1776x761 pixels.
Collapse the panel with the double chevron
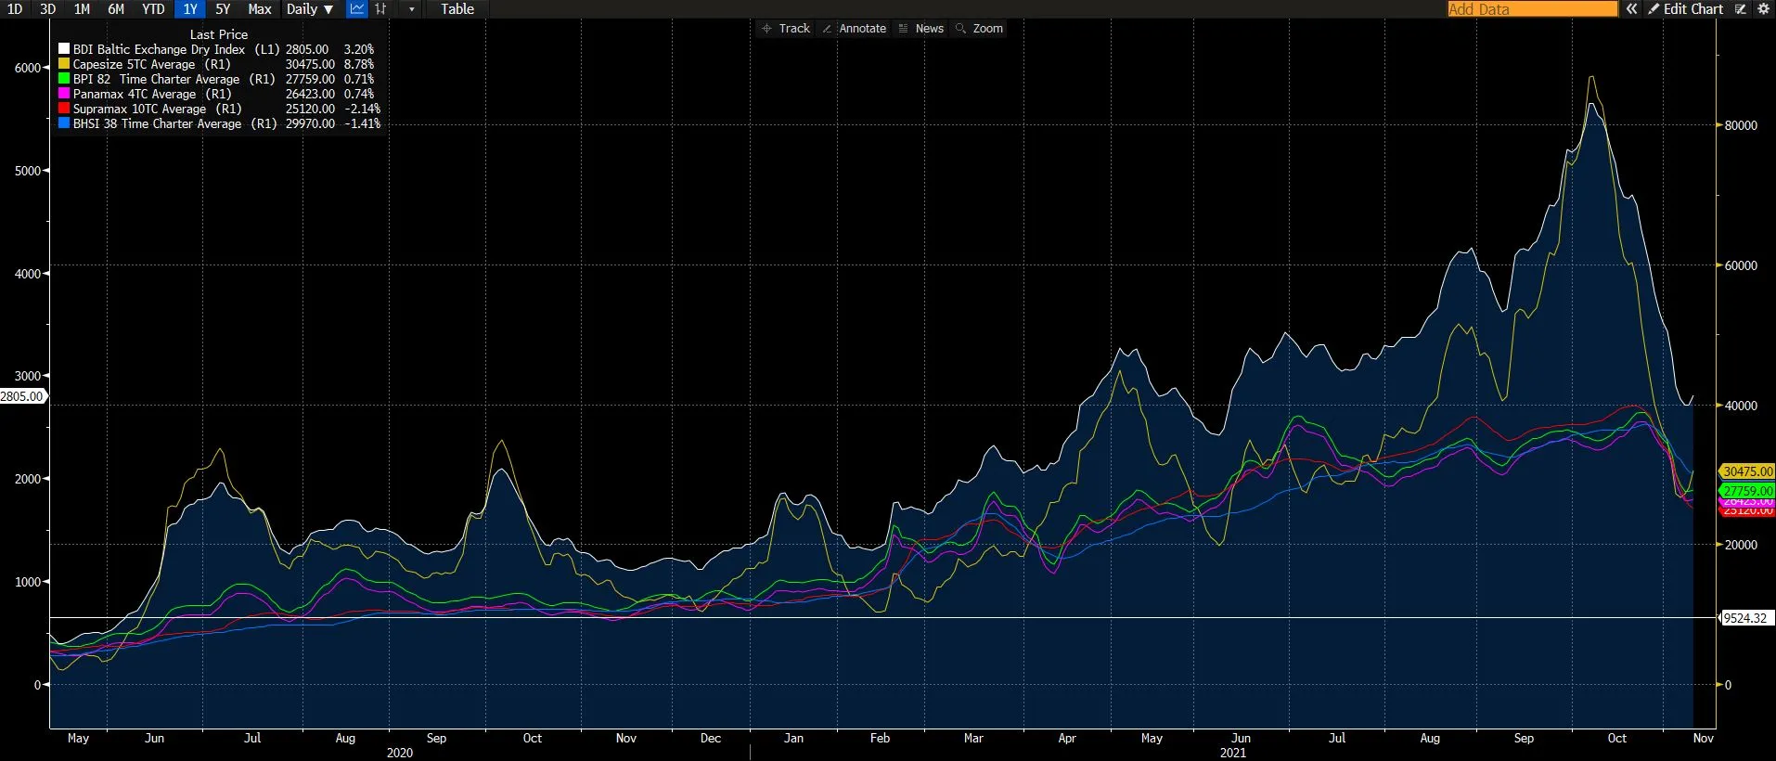pyautogui.click(x=1631, y=9)
